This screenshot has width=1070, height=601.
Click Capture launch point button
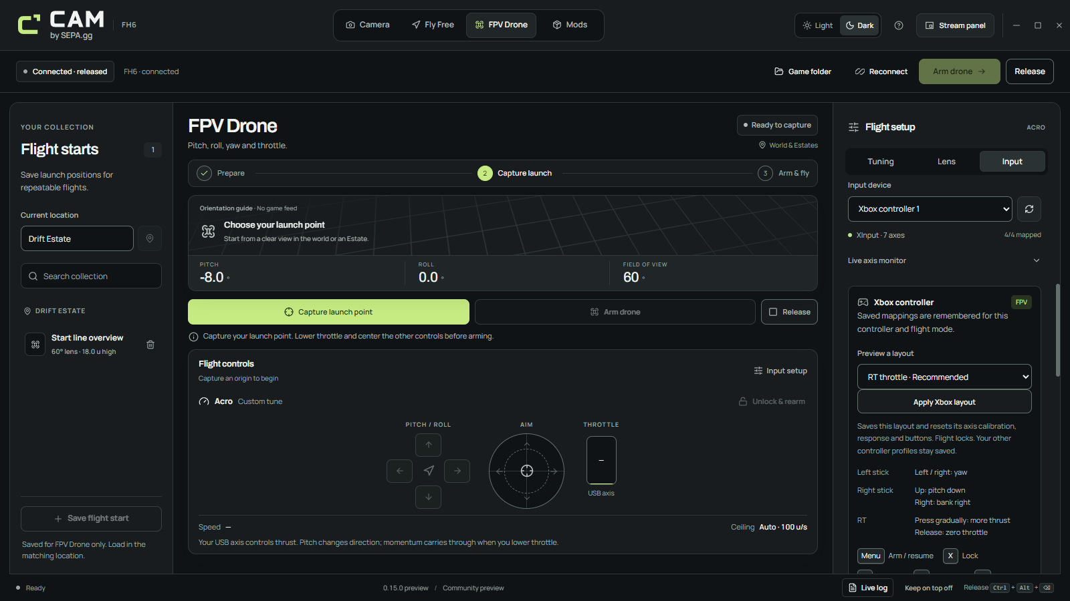click(x=328, y=312)
